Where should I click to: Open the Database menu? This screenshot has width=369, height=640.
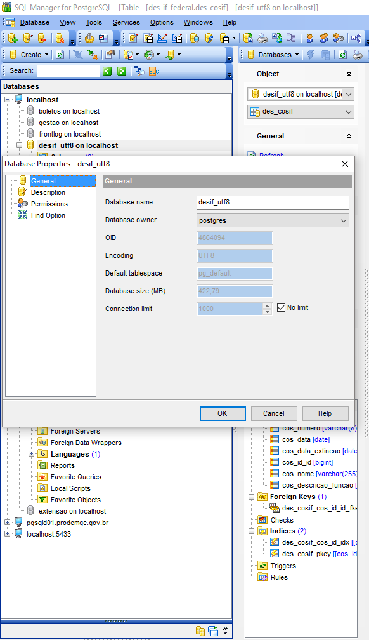(35, 22)
